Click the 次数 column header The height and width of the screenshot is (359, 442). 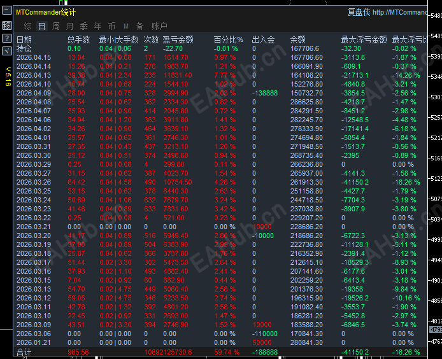pyautogui.click(x=152, y=39)
